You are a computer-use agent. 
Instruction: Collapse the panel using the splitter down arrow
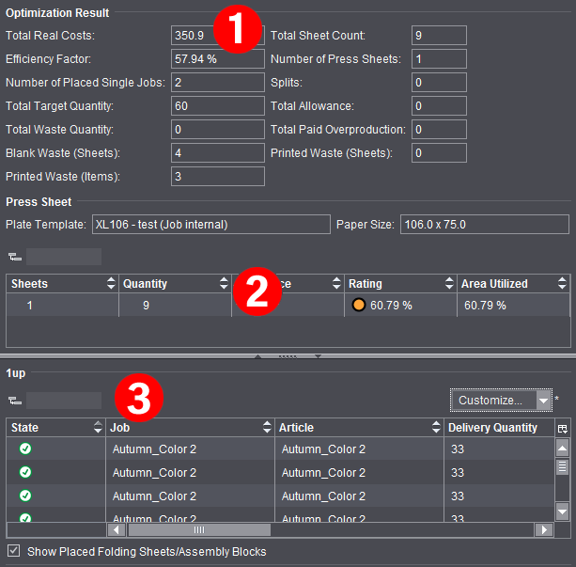click(318, 356)
